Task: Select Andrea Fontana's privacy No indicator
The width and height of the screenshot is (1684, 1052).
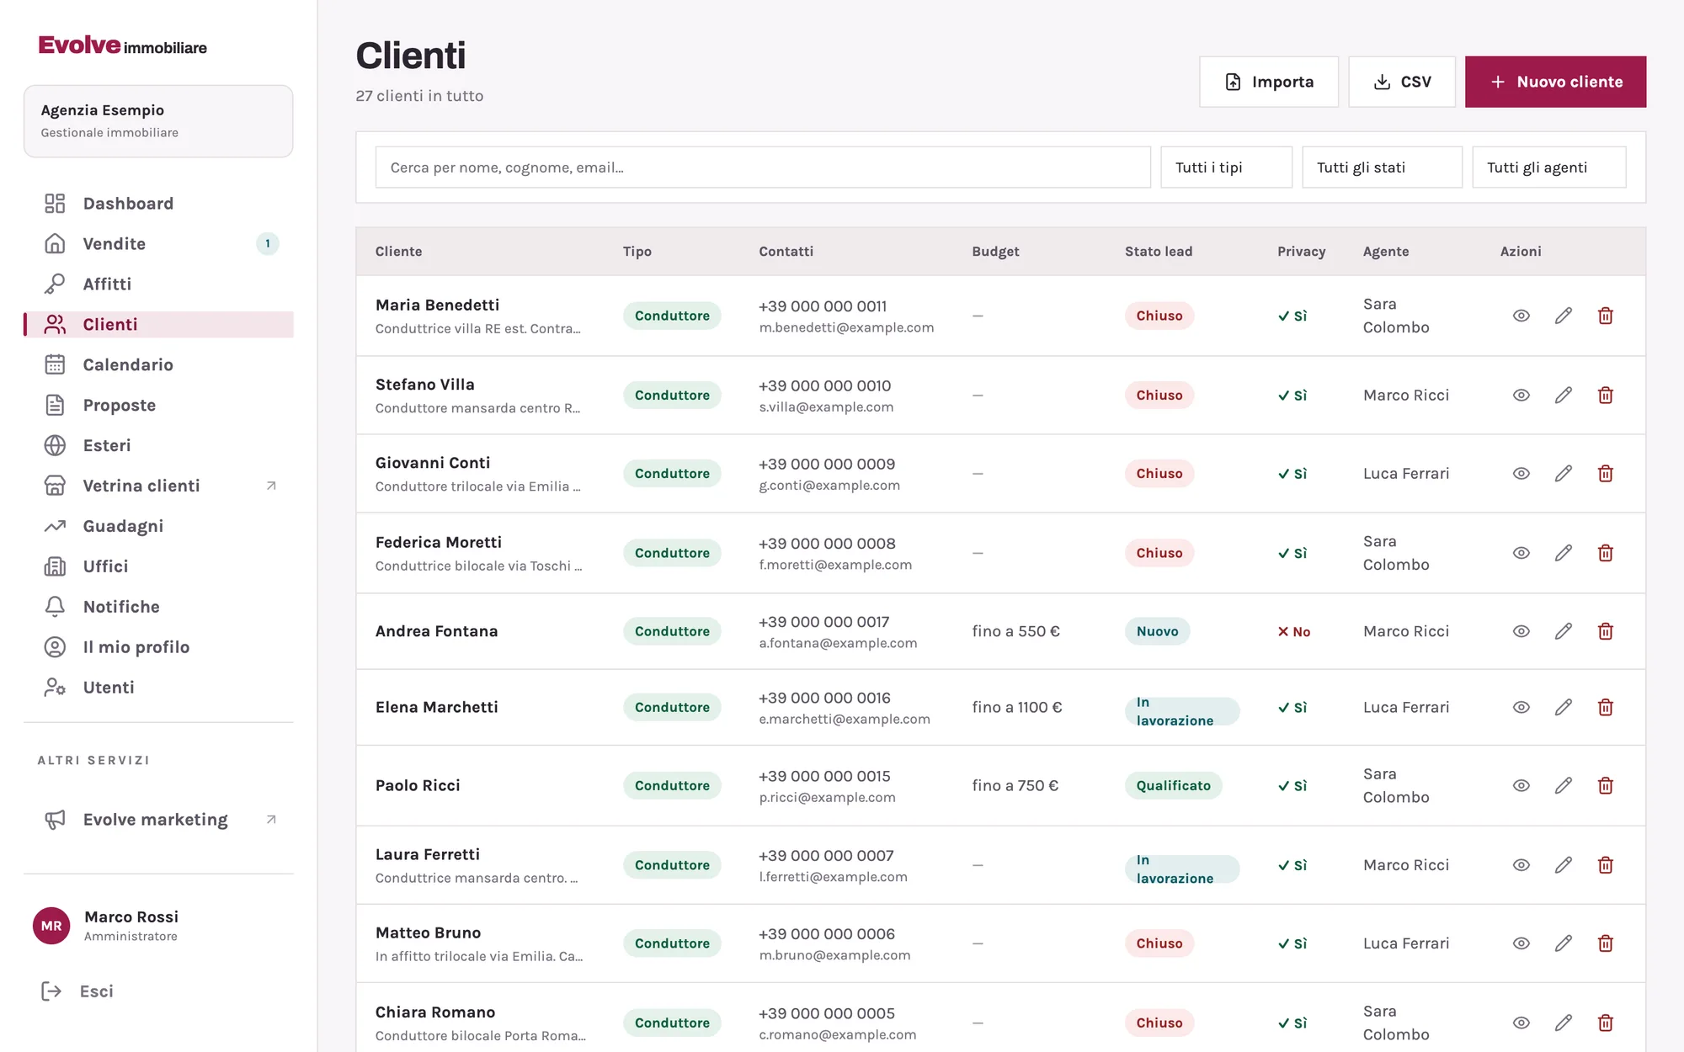Action: click(x=1293, y=631)
